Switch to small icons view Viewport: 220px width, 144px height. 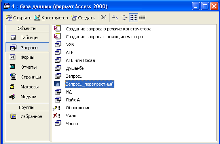124,18
